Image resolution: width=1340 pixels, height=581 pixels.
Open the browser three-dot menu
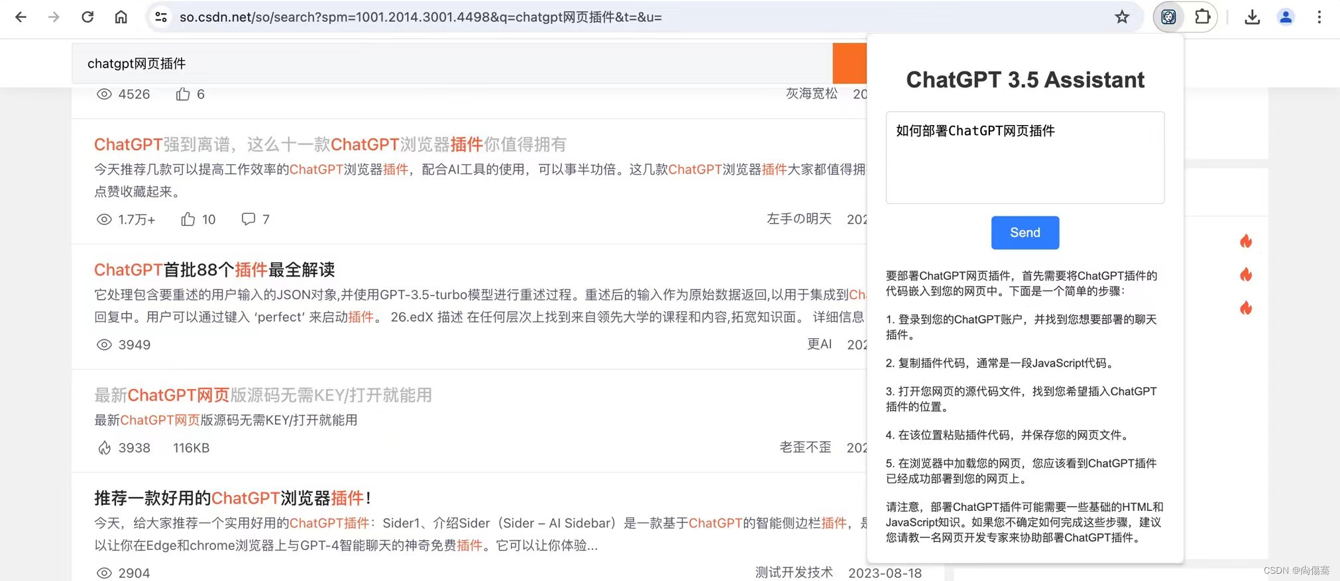pyautogui.click(x=1319, y=17)
